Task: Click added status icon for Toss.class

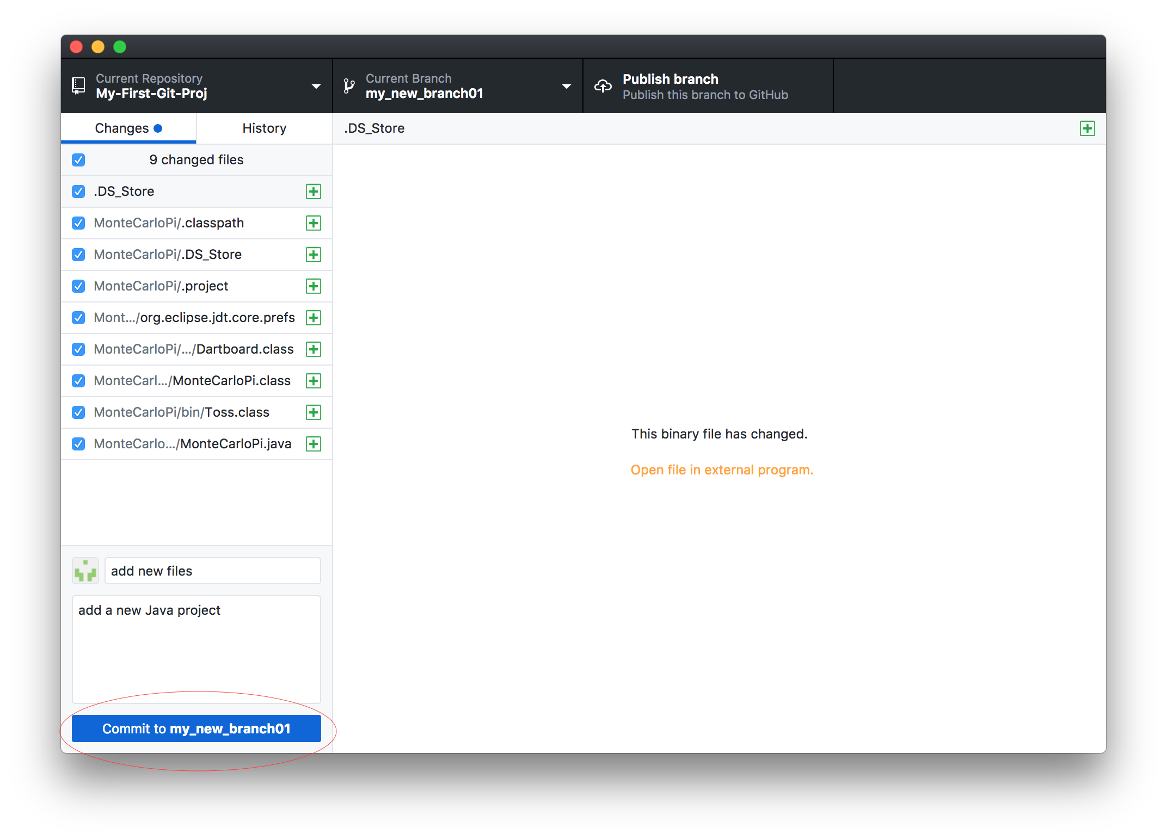Action: pyautogui.click(x=313, y=412)
